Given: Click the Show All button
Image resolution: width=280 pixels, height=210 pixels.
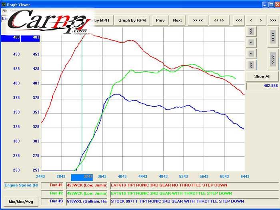Looking at the screenshot, I should (x=262, y=76).
